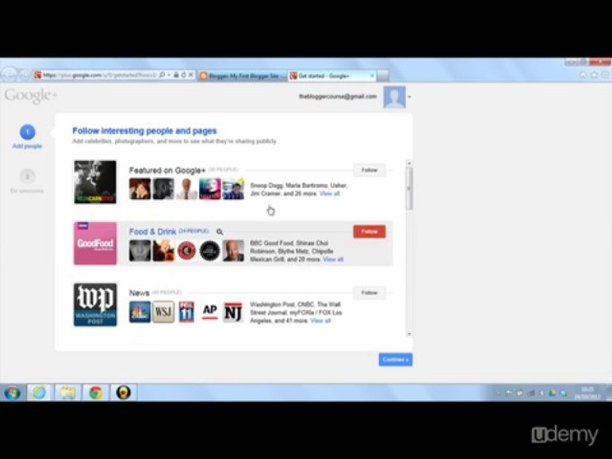Click fifth Featured avatar, man in blue
612x459 pixels.
click(x=233, y=189)
